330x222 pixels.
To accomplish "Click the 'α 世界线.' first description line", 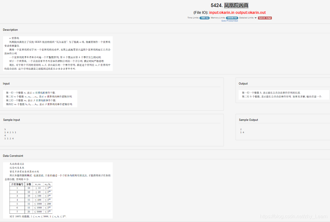I will (x=14, y=38).
